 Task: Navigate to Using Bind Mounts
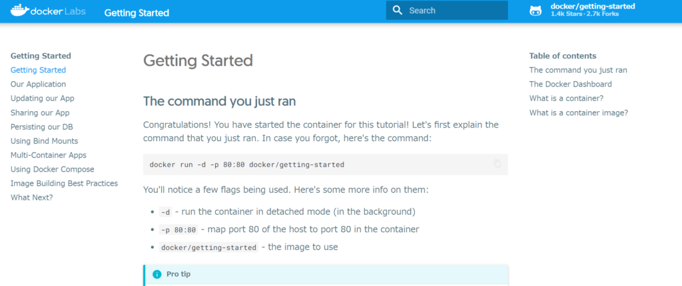pyautogui.click(x=45, y=141)
